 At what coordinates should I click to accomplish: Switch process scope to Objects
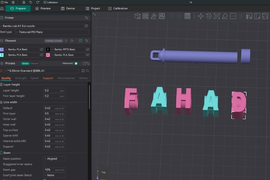point(34,63)
